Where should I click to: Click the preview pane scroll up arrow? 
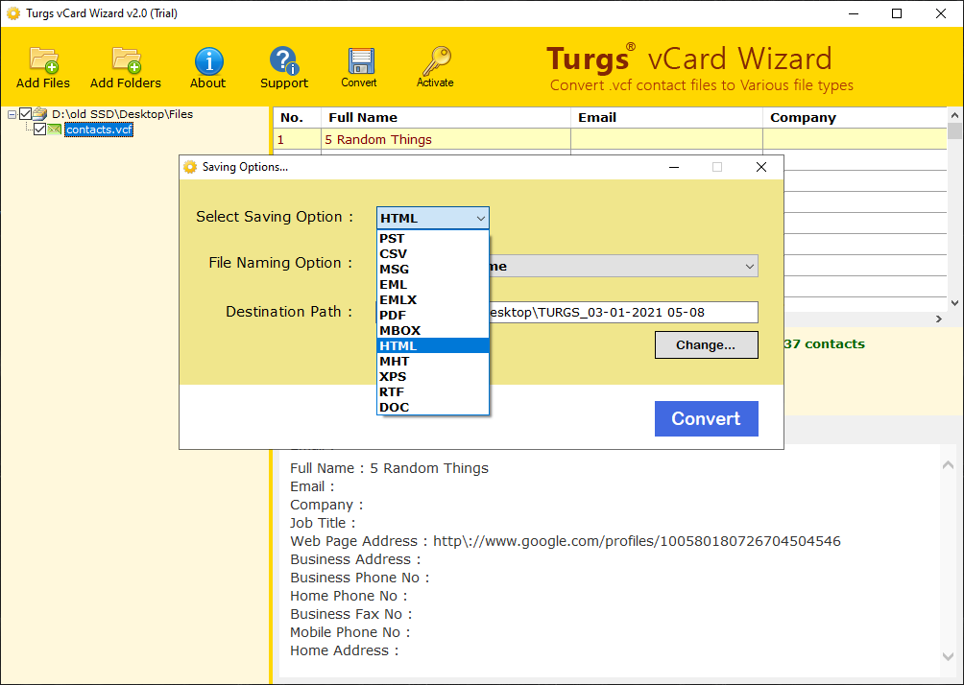pos(948,465)
